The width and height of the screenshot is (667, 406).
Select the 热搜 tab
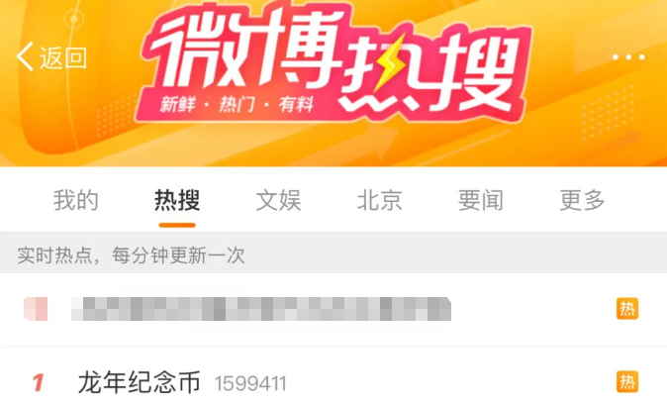(x=177, y=200)
